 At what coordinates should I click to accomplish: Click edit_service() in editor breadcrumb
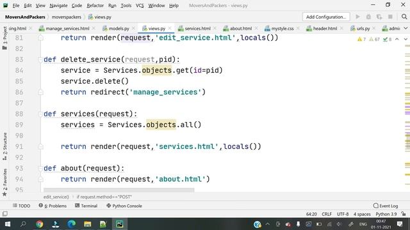pyautogui.click(x=56, y=197)
